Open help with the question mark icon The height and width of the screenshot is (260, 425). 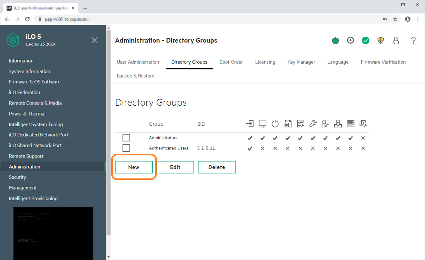413,41
